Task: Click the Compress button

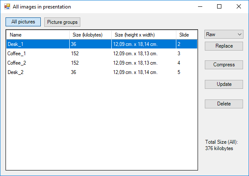Action: (224, 65)
